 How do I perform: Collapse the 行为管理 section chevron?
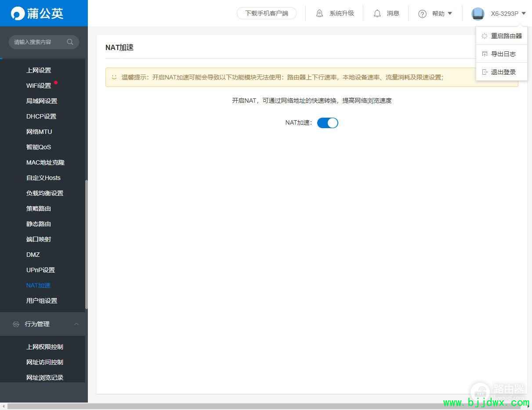76,324
